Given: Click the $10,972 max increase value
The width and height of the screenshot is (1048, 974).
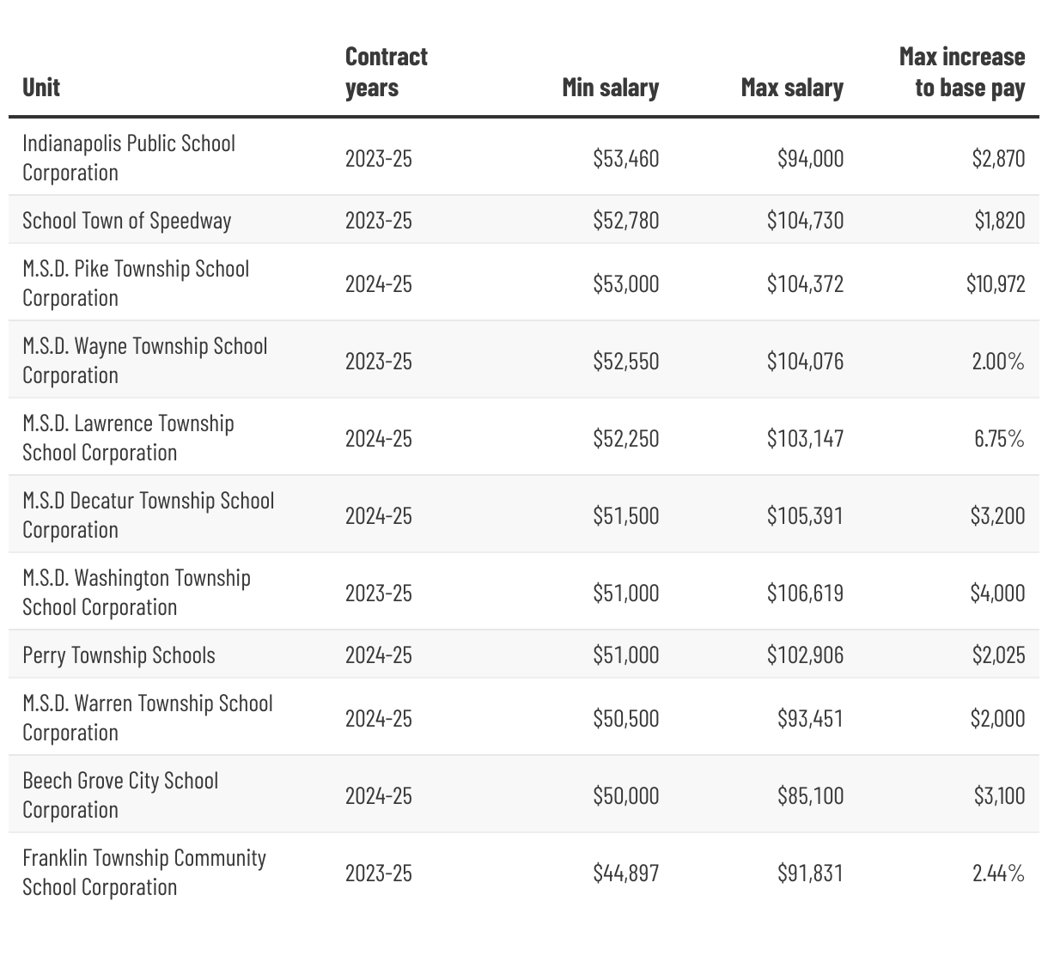Looking at the screenshot, I should tap(995, 283).
